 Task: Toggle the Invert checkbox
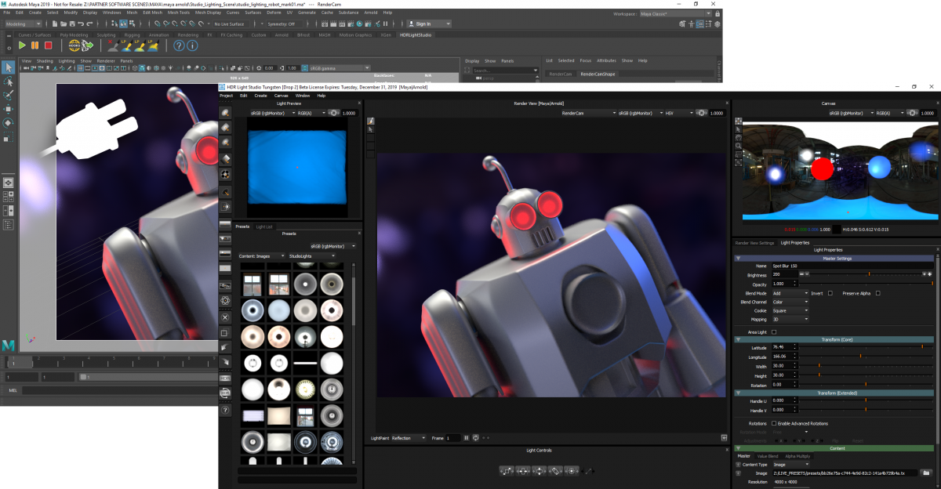[x=830, y=293]
